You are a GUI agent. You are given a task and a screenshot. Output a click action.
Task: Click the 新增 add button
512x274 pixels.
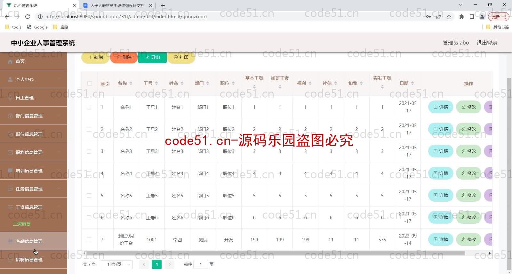pos(95,57)
